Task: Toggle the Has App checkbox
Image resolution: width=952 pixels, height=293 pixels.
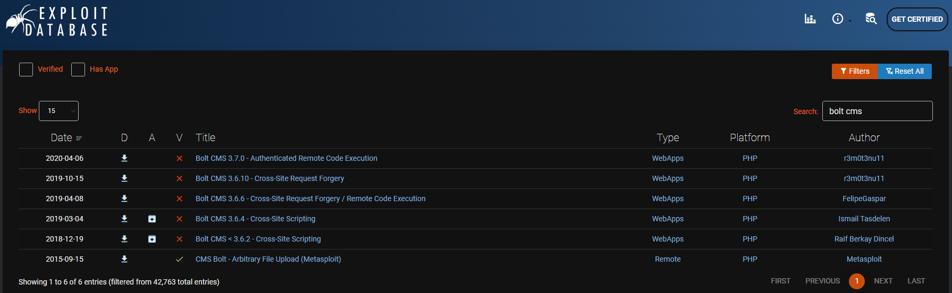Action: pos(78,70)
